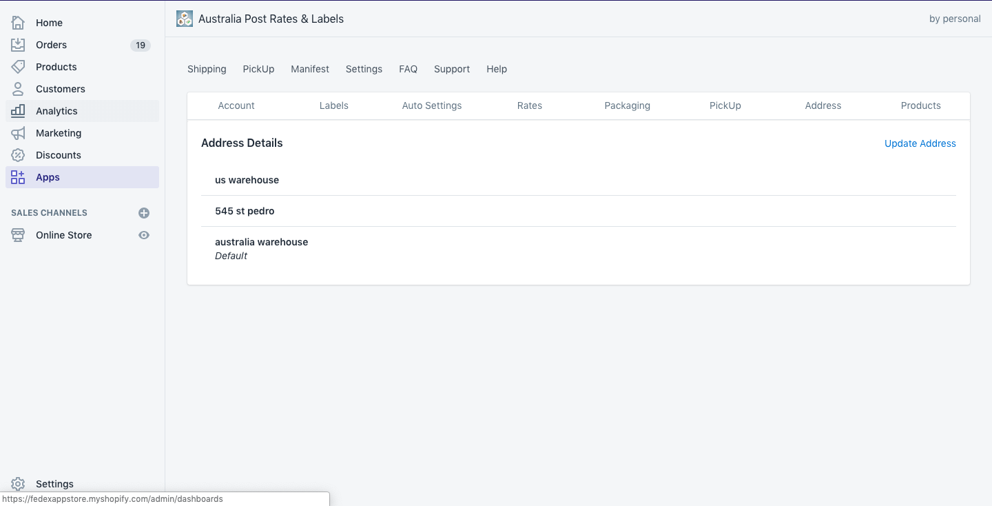The image size is (992, 506).
Task: Open Orders in the sidebar
Action: [x=51, y=45]
